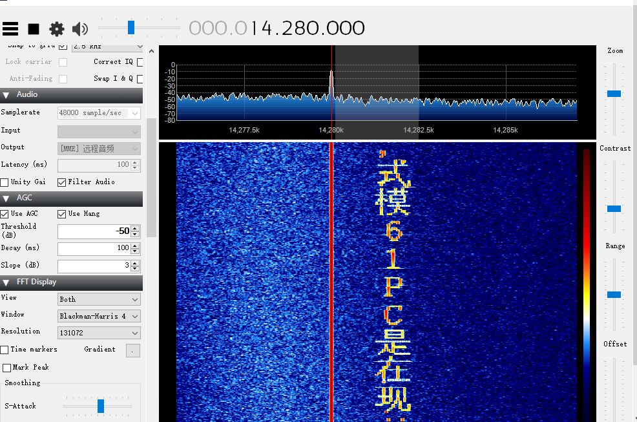Open the Samplerate 48000 sample/sec dropdown

tap(99, 112)
